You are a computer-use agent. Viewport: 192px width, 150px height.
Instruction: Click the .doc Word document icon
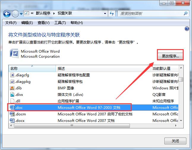12,107
